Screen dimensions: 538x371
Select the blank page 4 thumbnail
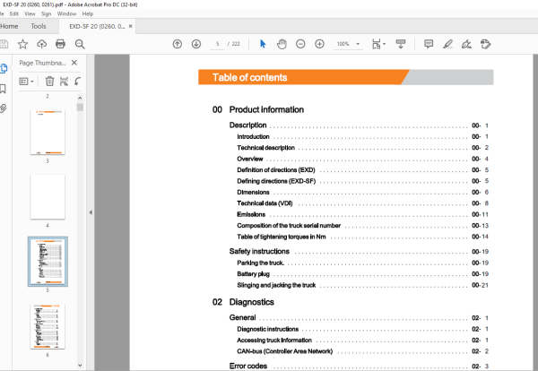[x=48, y=197]
